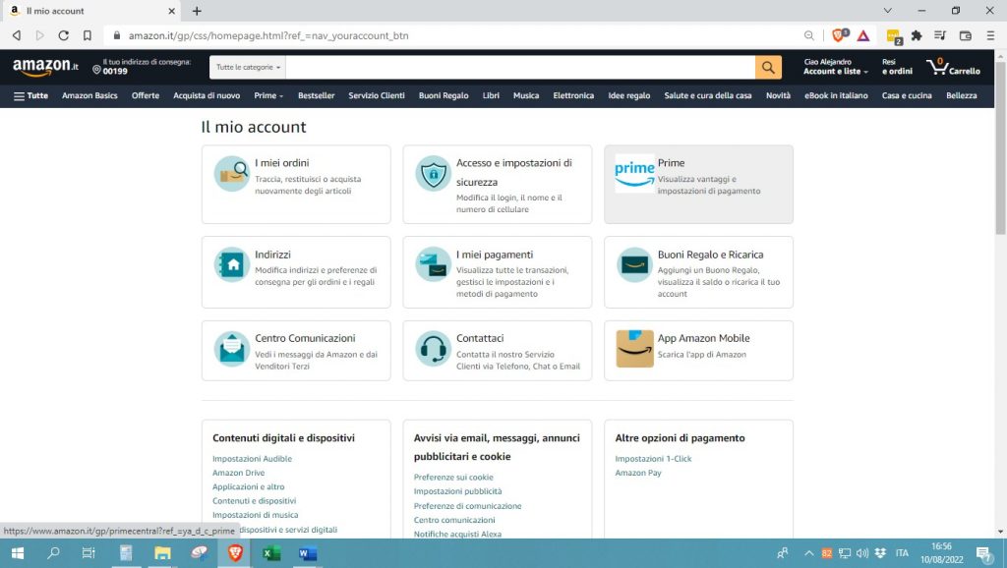Expand the Tutte le categorie dropdown
Viewport: 1007px width, 568px height.
pyautogui.click(x=249, y=68)
